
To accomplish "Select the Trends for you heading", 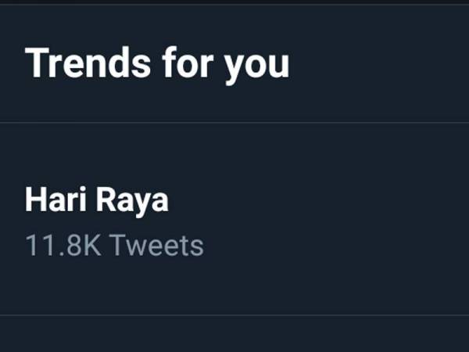I will coord(157,64).
